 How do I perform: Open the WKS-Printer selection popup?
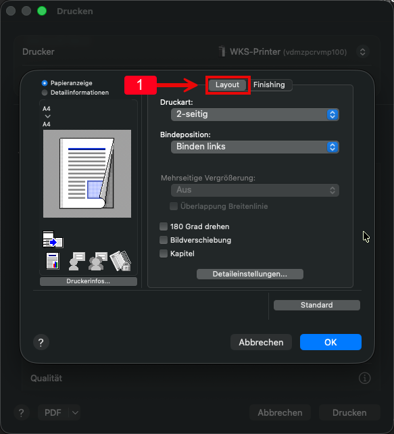pos(362,52)
